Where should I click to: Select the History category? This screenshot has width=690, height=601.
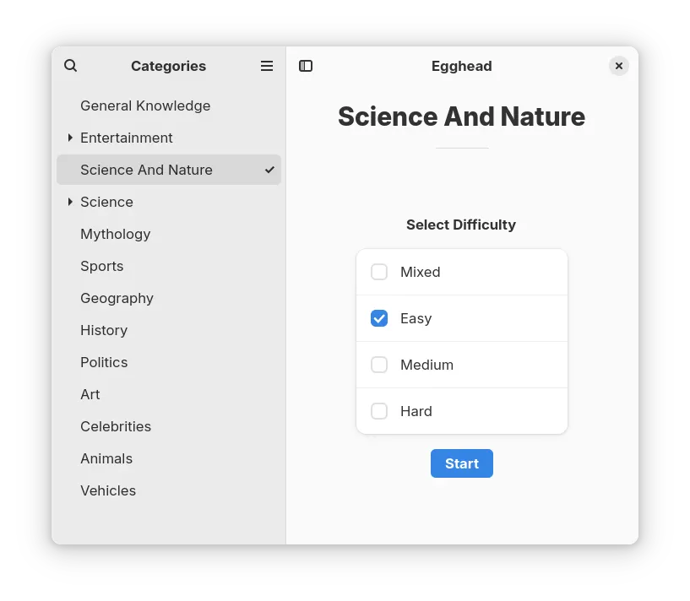pyautogui.click(x=169, y=330)
